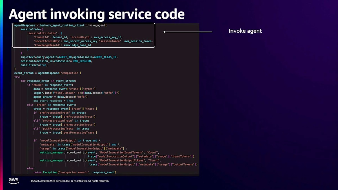
Task: Click "if 'modelInvocationOutput' in trace and" line
Action: click(67, 140)
